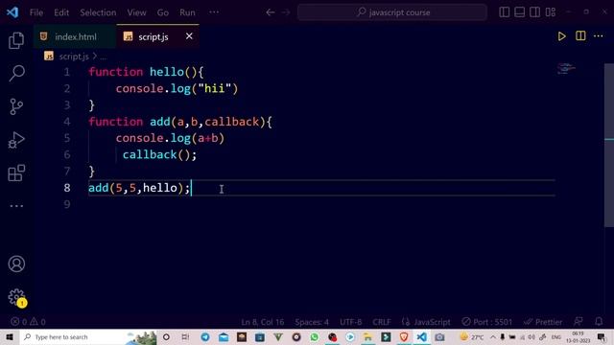
Task: Go back with the left arrow
Action: pyautogui.click(x=271, y=12)
